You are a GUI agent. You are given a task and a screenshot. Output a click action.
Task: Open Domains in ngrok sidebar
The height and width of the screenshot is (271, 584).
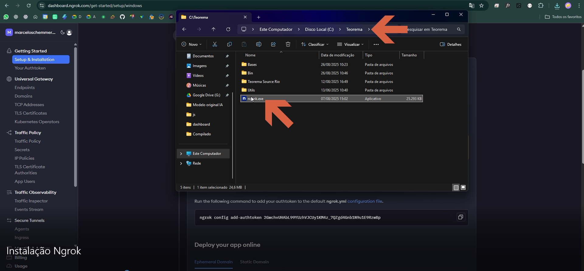point(23,96)
